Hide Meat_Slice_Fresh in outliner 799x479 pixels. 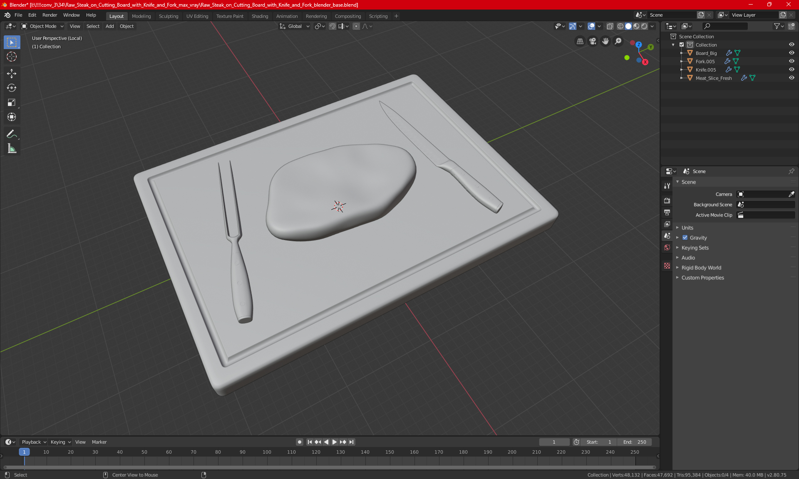coord(792,78)
